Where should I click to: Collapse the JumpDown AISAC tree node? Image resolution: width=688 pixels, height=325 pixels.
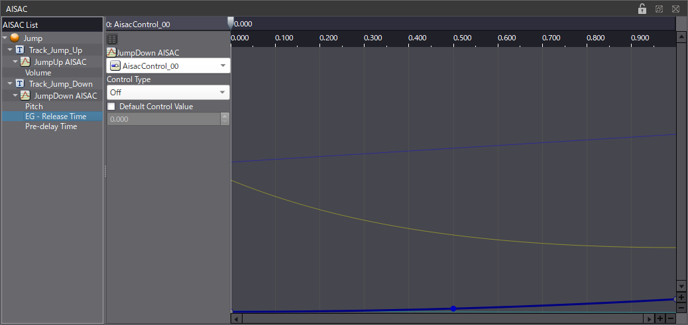[15, 95]
